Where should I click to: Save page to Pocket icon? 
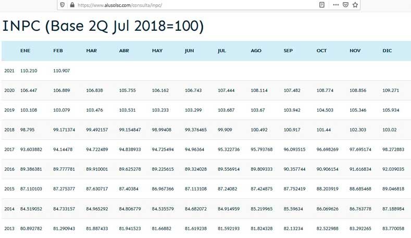[x=345, y=5]
